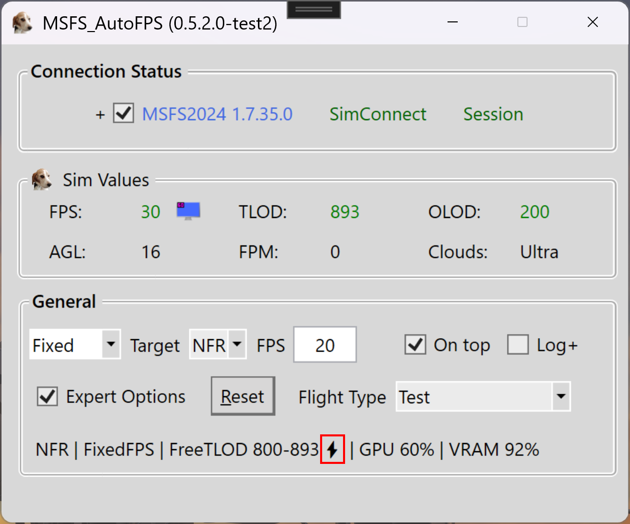Image resolution: width=630 pixels, height=524 pixels.
Task: Close the MSFS_AutoFPS window
Action: [592, 22]
